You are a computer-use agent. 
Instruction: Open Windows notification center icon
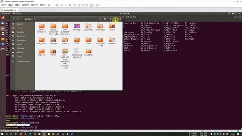238,134
